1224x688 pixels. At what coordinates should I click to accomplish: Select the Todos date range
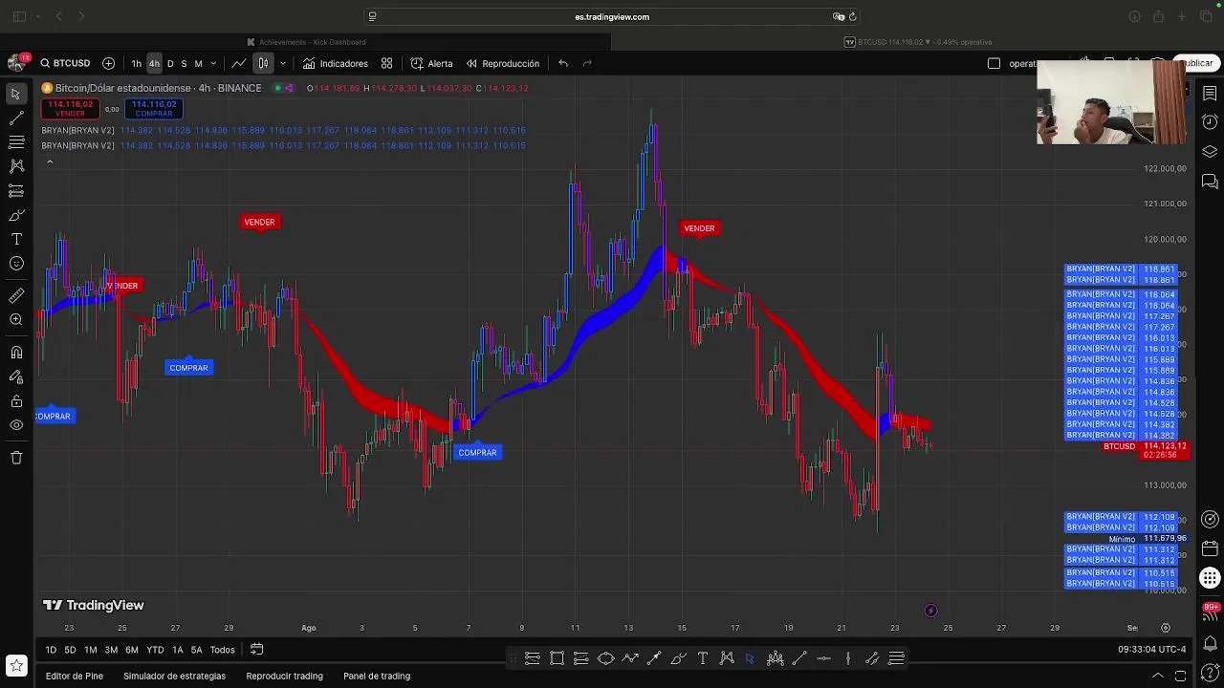click(x=222, y=650)
